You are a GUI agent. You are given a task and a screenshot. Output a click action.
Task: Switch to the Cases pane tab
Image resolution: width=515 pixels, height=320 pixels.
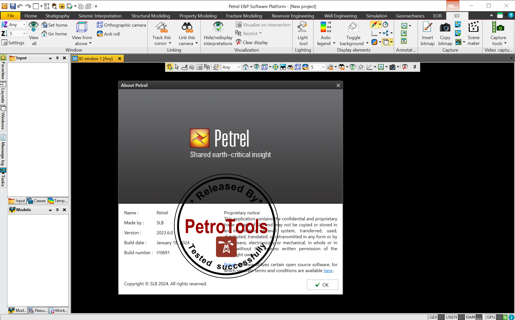click(x=36, y=201)
